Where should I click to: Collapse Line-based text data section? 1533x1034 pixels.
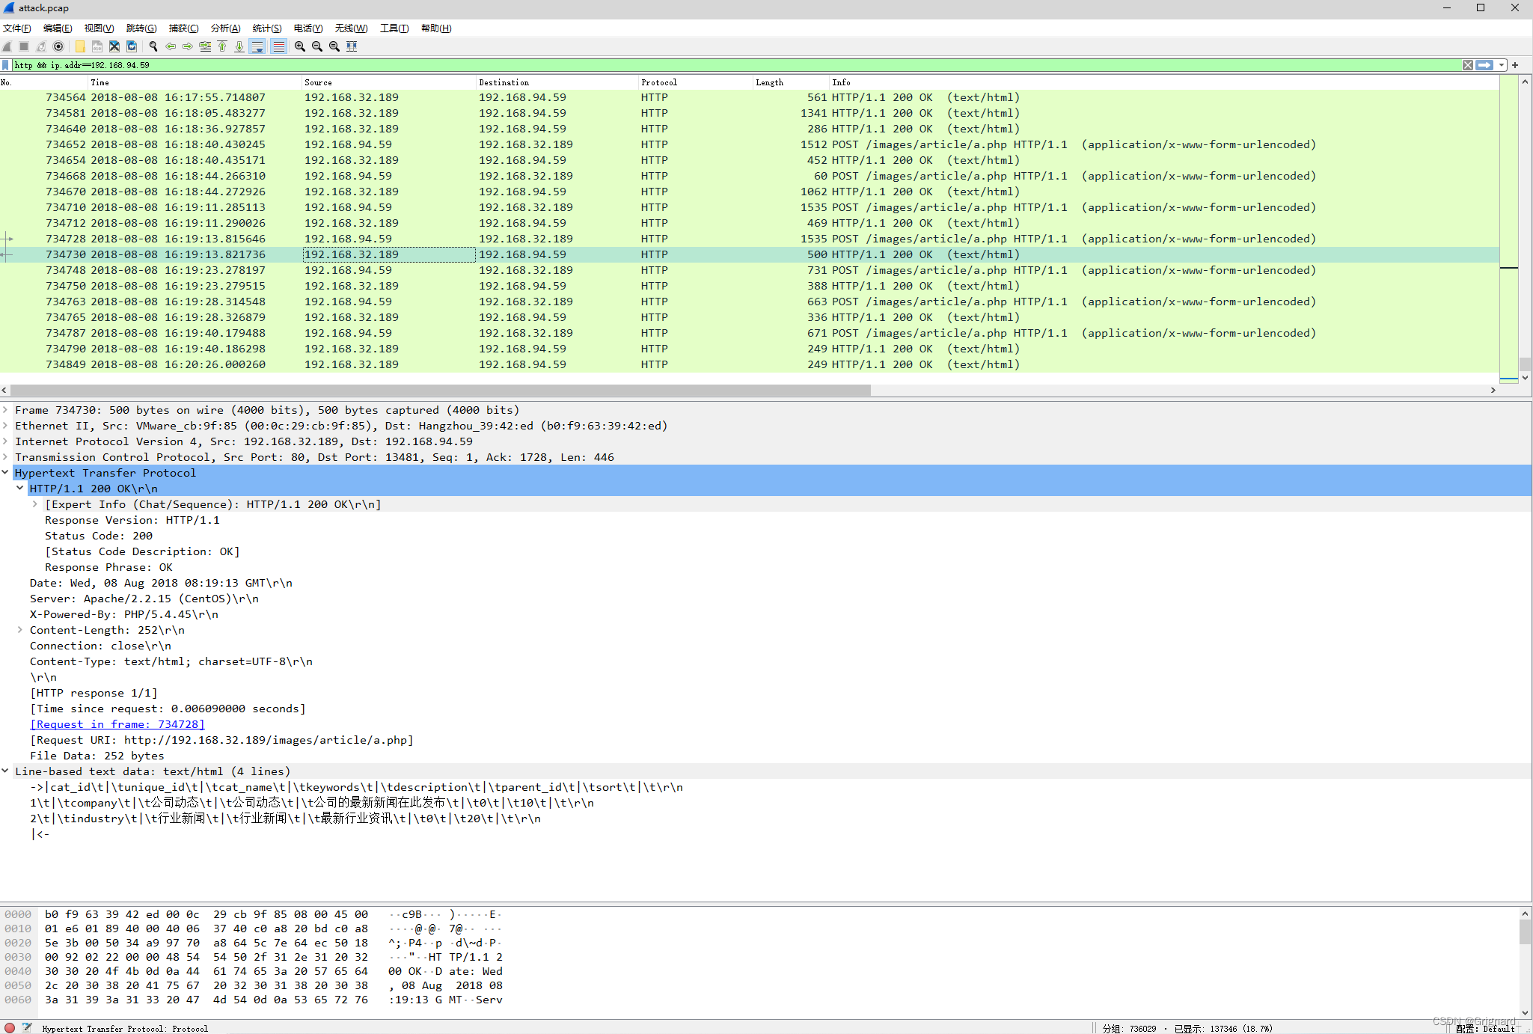click(5, 771)
